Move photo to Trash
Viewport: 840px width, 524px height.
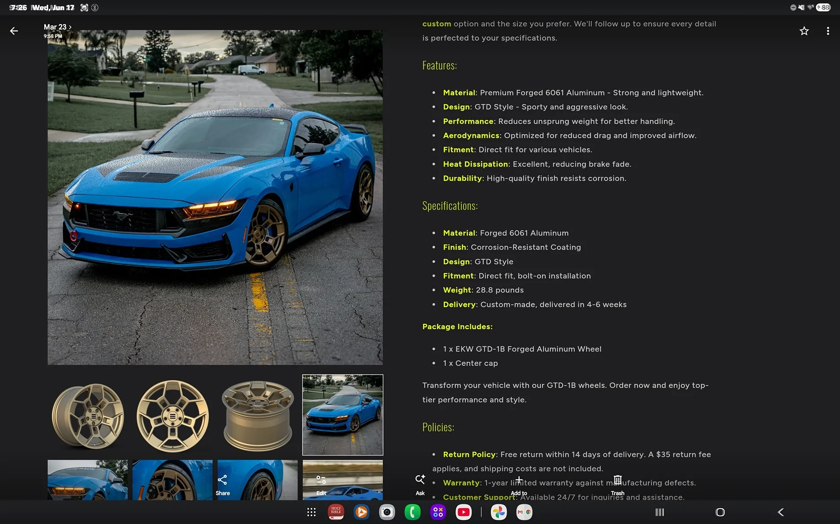point(618,485)
